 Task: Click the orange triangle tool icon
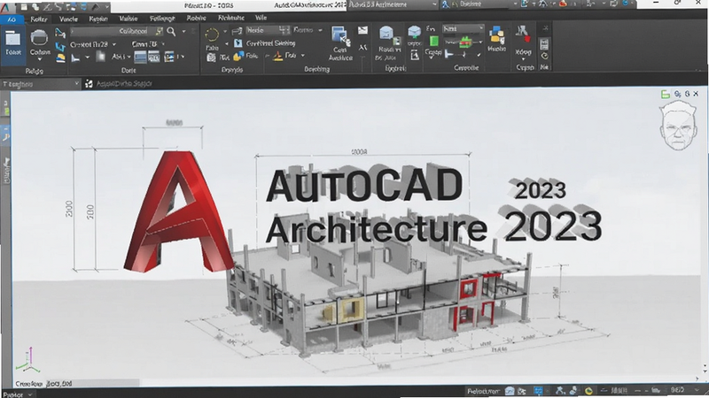tap(277, 56)
